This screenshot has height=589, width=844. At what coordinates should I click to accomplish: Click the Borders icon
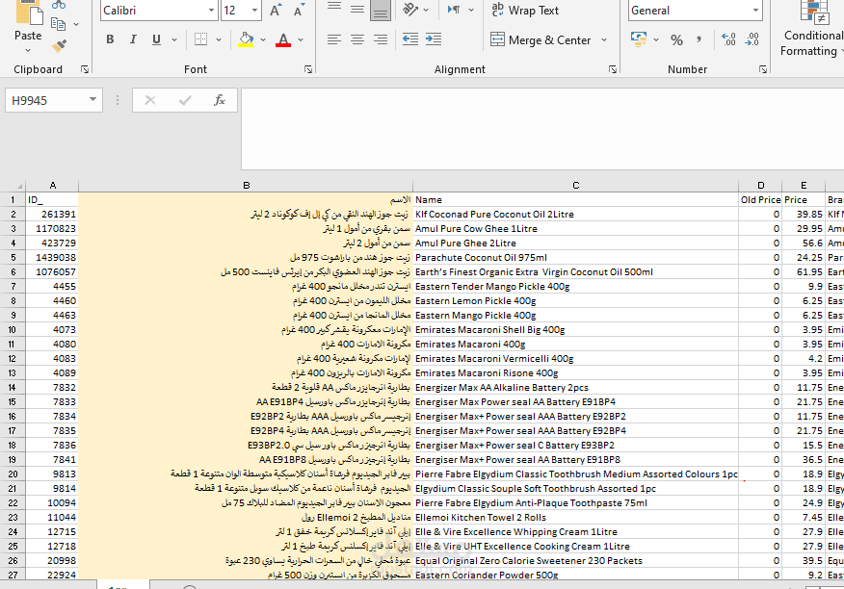[x=200, y=39]
